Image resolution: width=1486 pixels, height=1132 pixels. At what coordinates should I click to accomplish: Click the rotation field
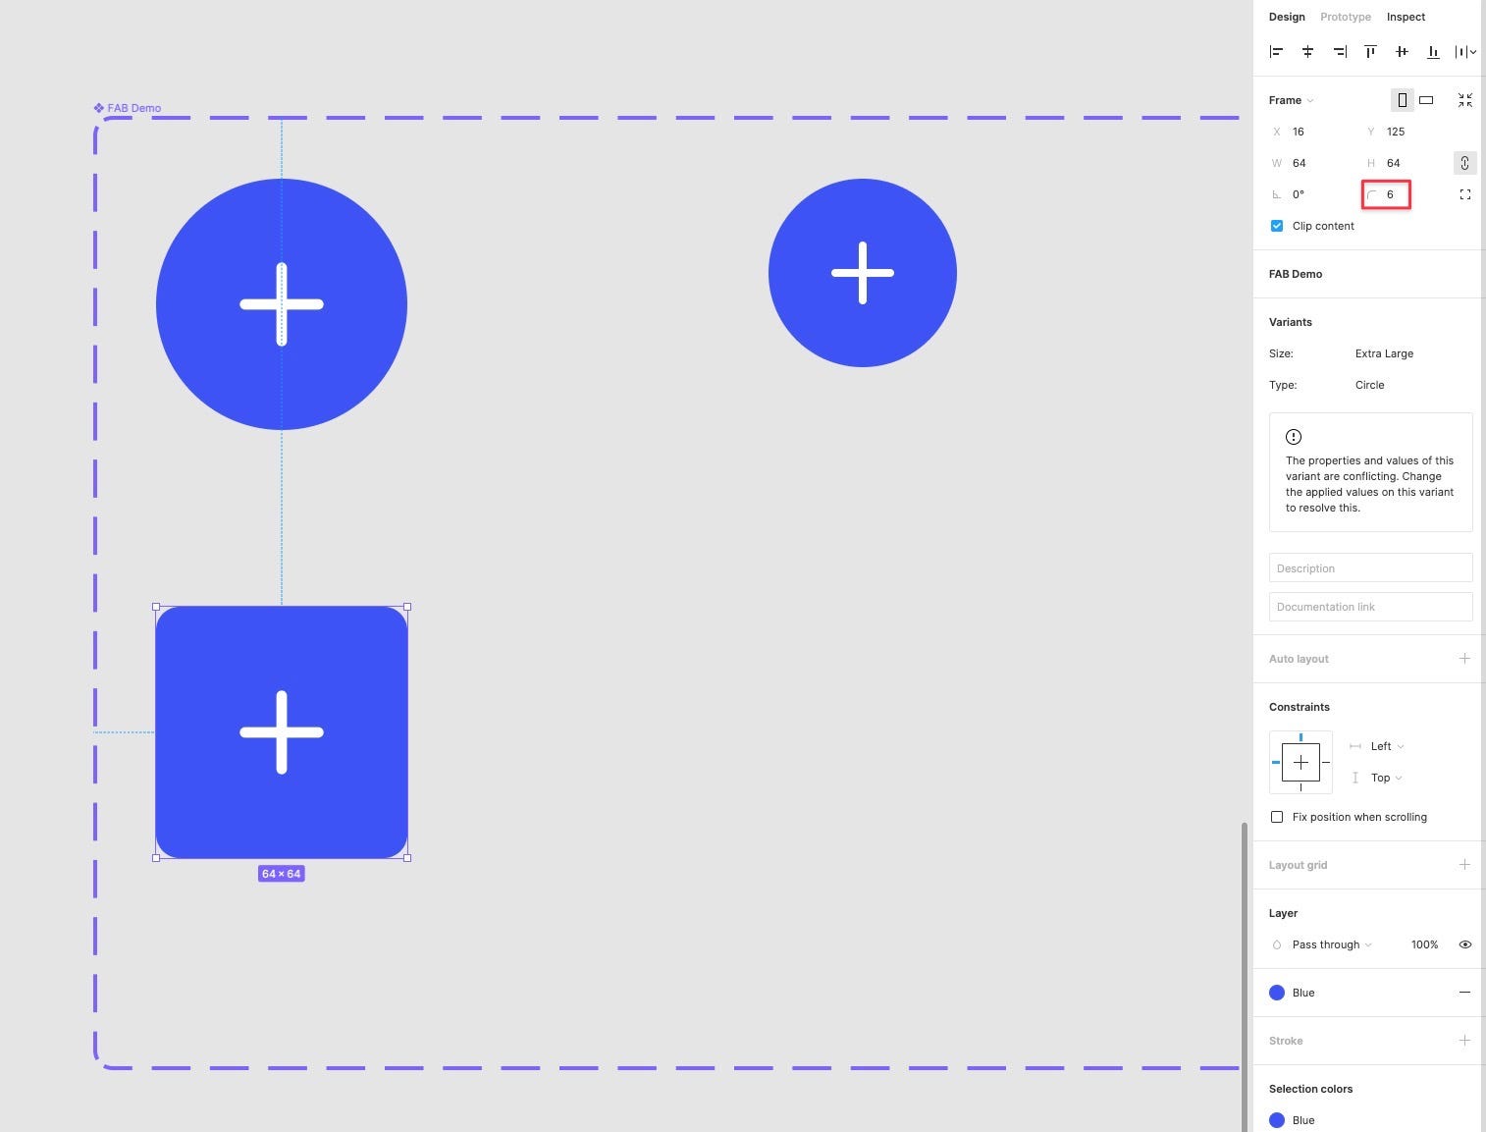pos(1310,194)
